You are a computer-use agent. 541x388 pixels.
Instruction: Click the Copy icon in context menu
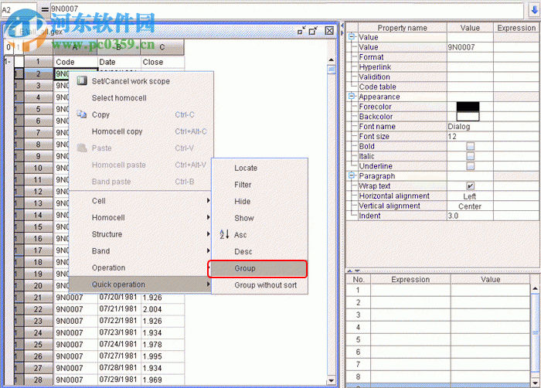[x=82, y=114]
